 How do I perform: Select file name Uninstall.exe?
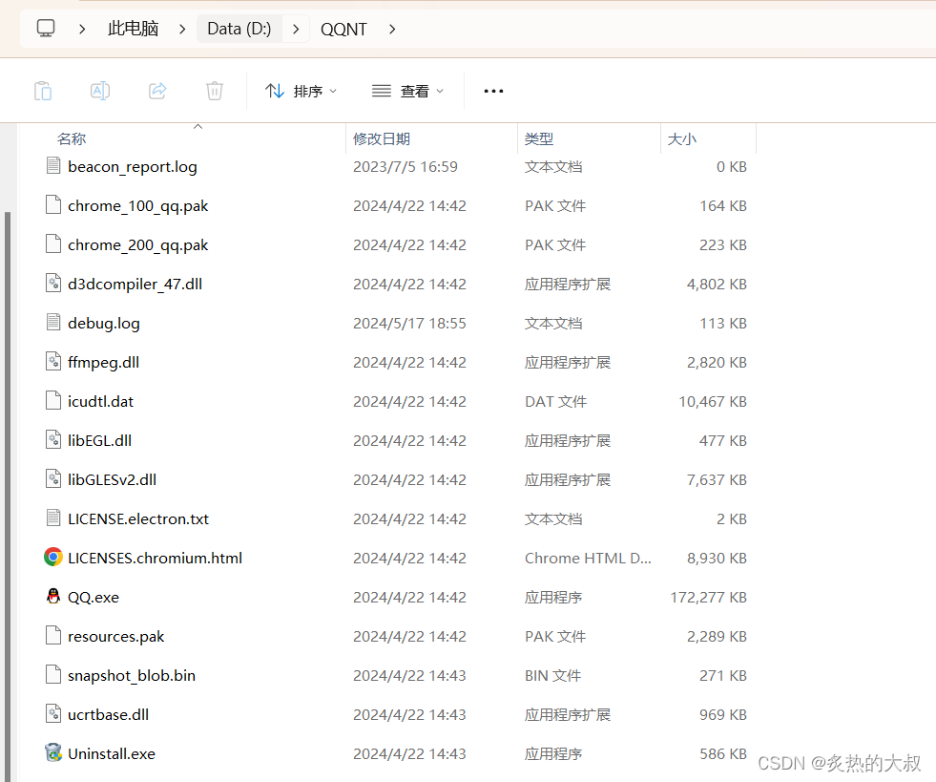coord(112,754)
